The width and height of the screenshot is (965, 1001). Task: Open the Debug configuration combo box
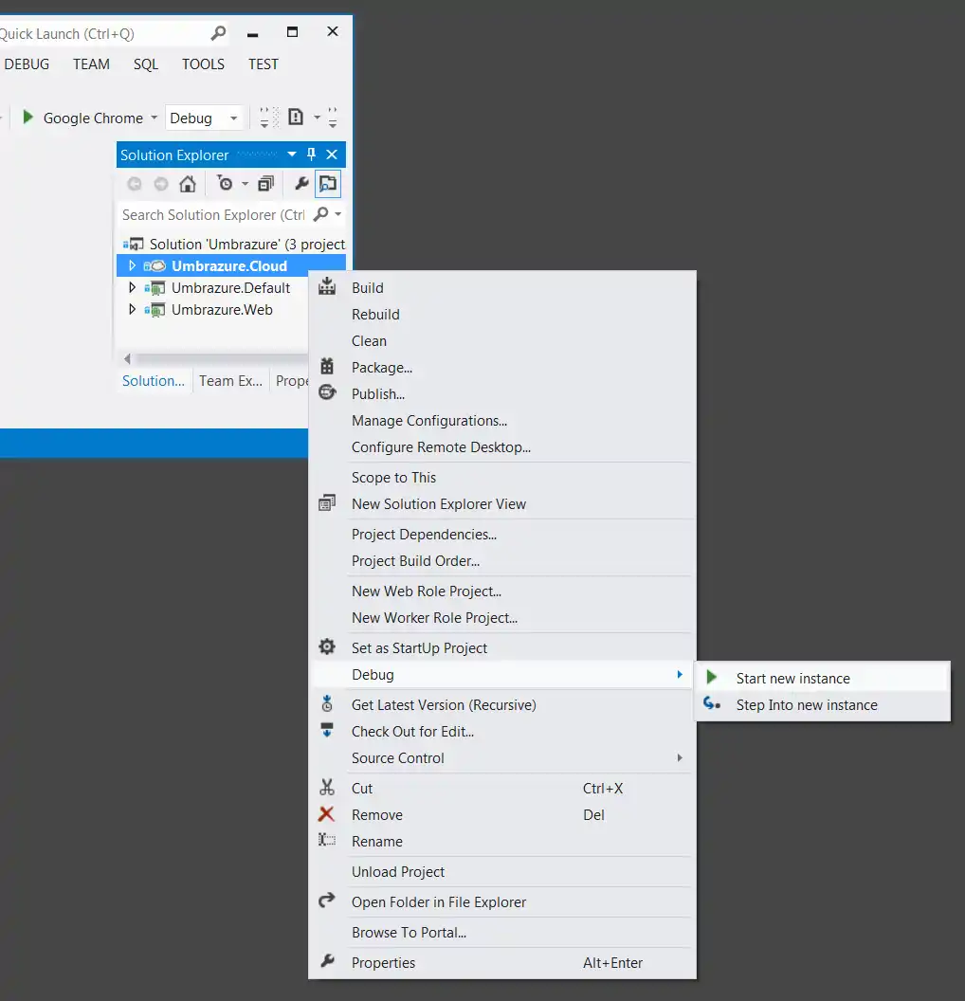[204, 118]
